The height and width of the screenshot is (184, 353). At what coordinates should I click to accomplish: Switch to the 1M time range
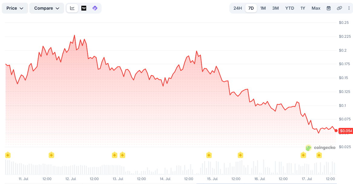click(263, 8)
